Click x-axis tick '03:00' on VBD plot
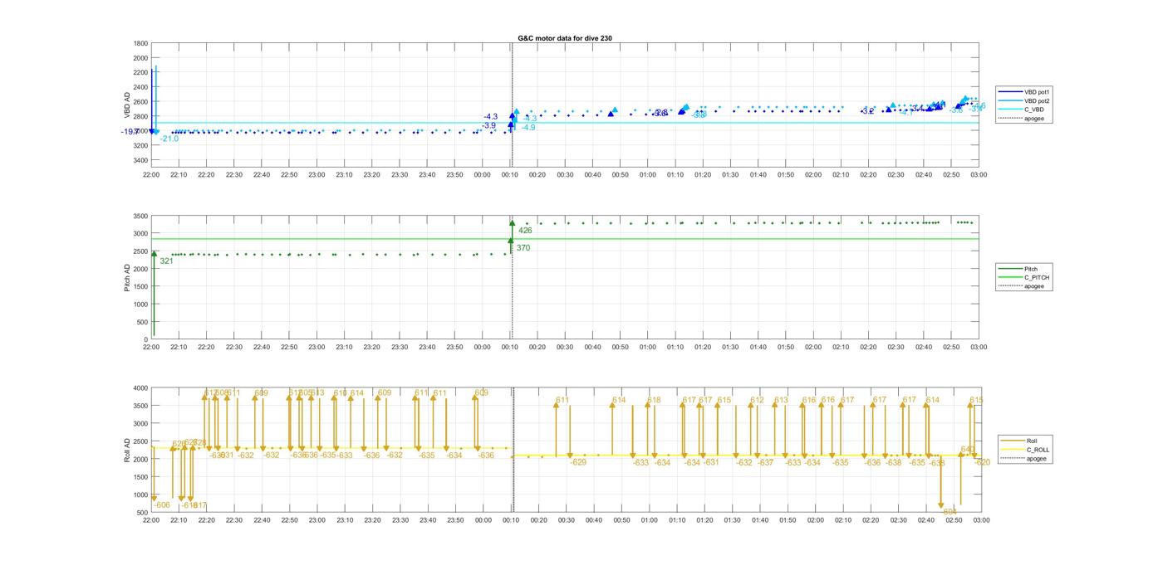The width and height of the screenshot is (1163, 575). point(979,175)
